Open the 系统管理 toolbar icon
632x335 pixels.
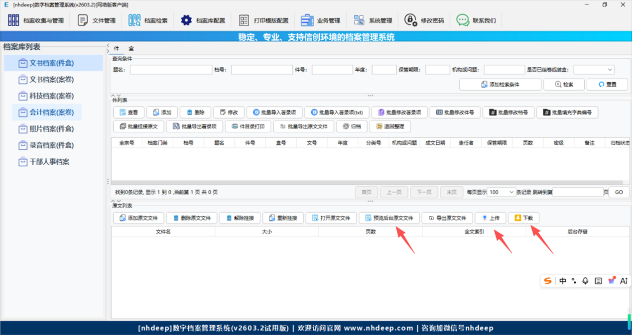click(372, 20)
